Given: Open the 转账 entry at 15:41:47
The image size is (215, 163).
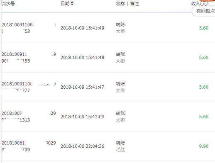Looking at the screenshot, I should [x=120, y=84].
